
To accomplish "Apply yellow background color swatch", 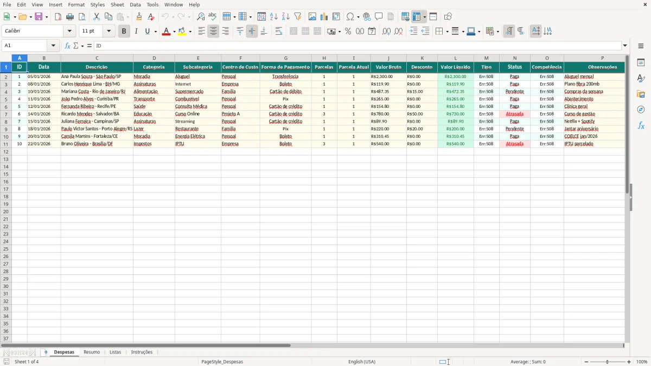I will [182, 31].
